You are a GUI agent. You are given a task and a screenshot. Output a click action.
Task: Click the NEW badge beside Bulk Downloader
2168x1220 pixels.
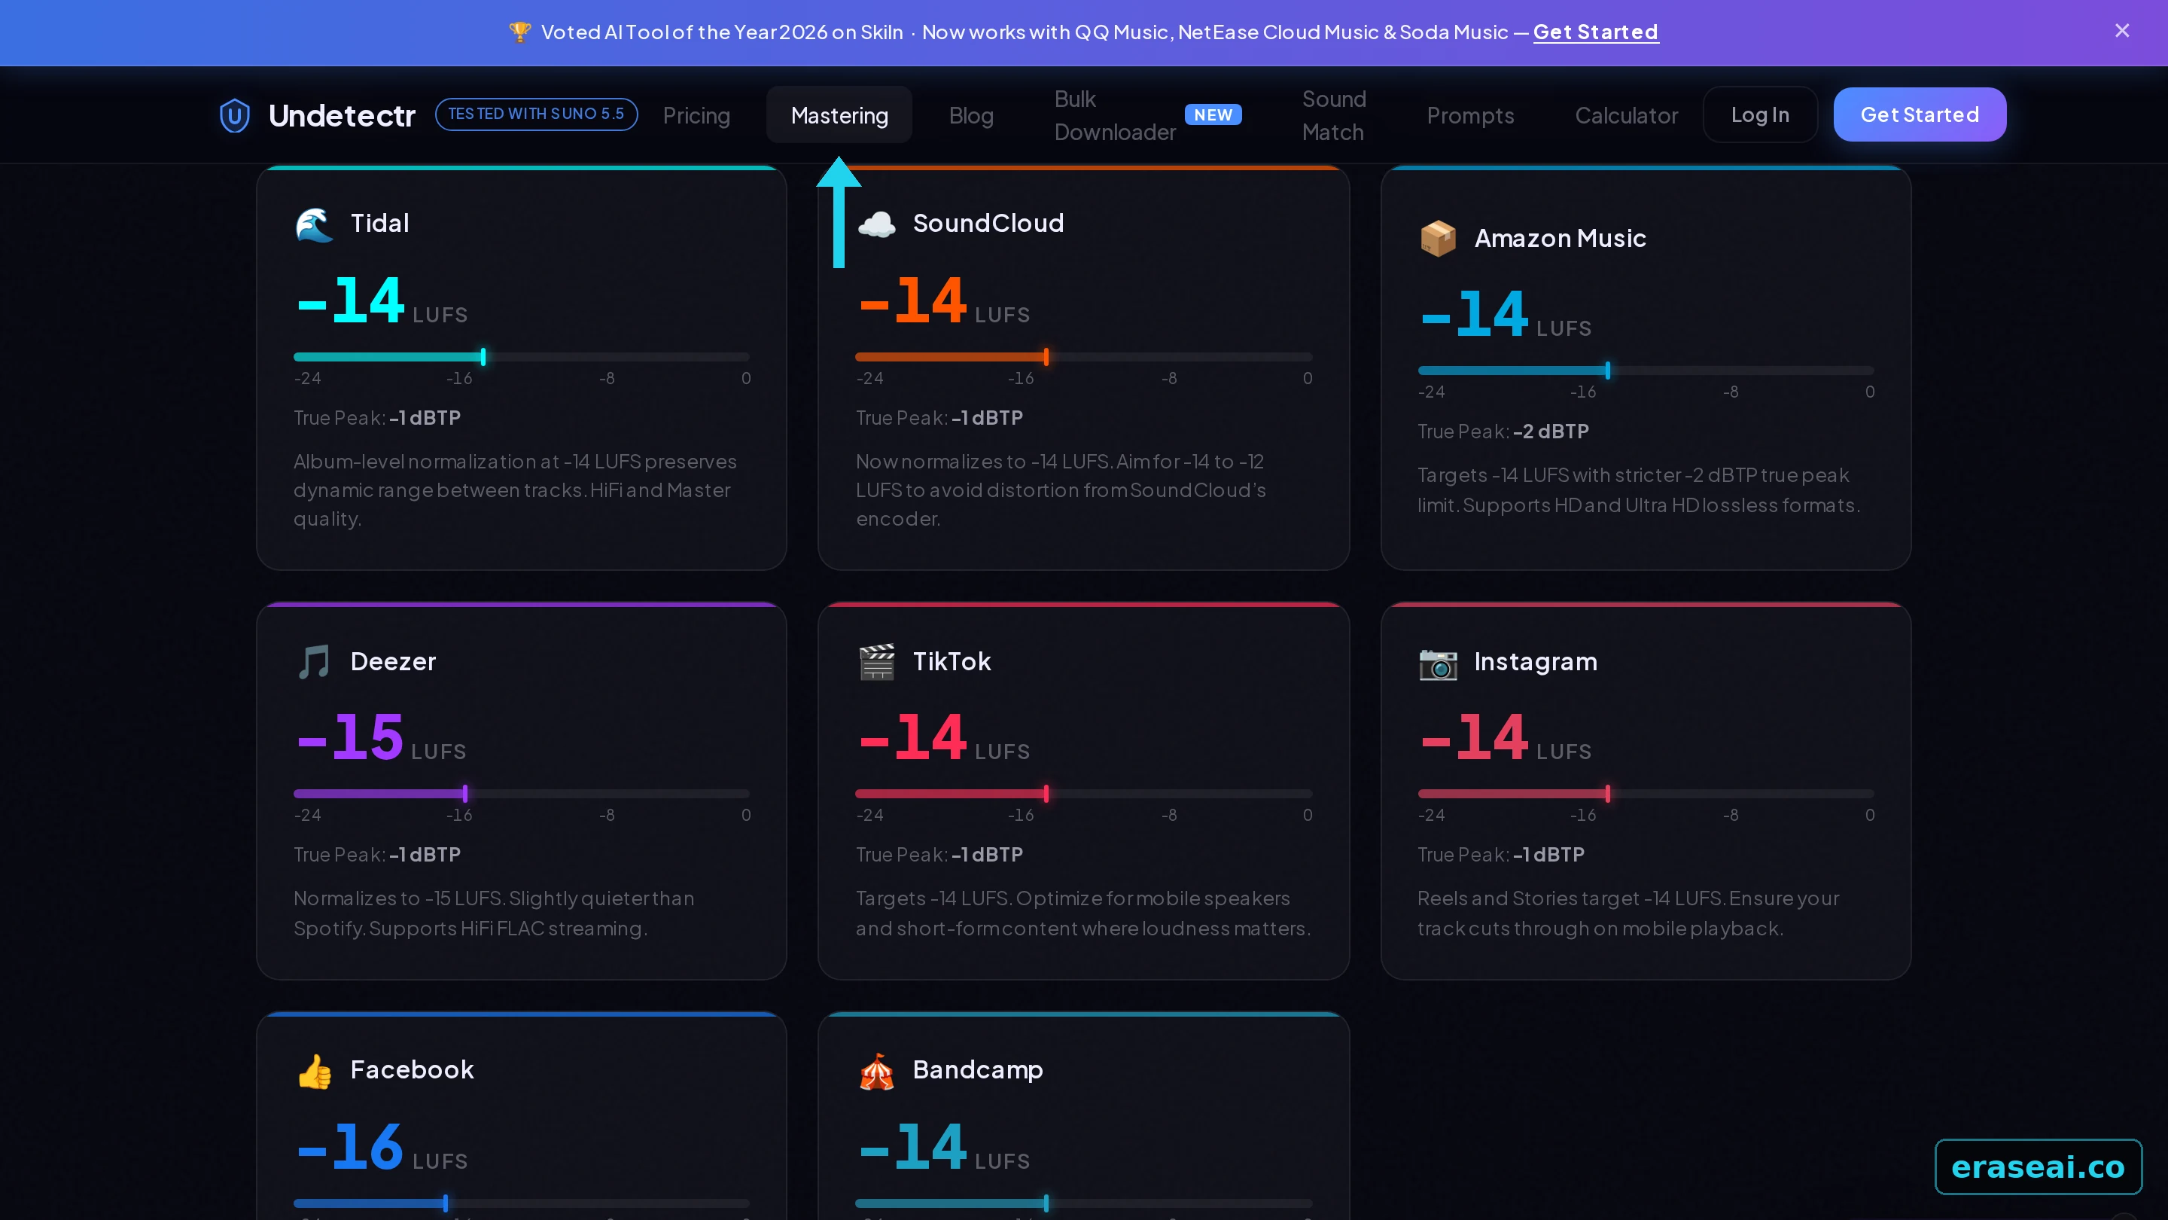coord(1213,114)
